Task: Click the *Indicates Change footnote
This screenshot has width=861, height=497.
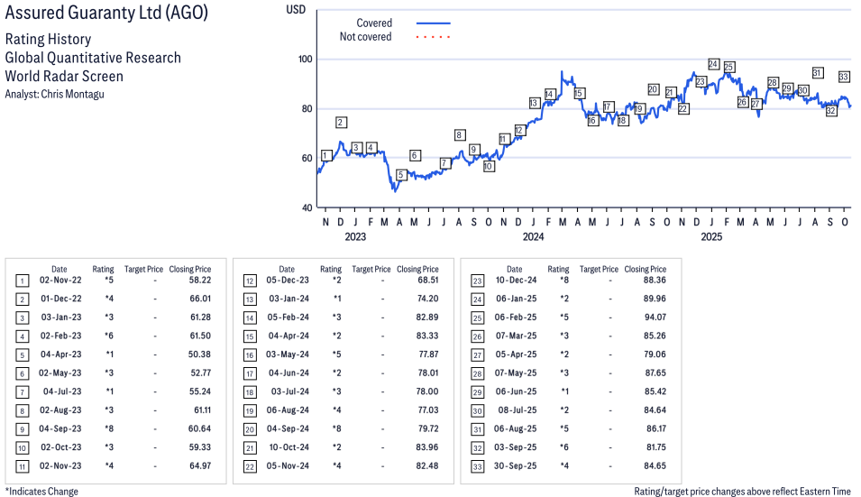Action: tap(41, 491)
